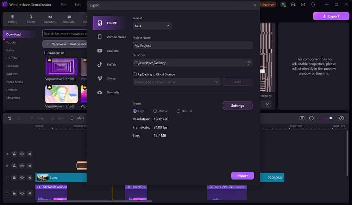The height and width of the screenshot is (205, 352).
Task: Close the Export dialog
Action: (254, 5)
